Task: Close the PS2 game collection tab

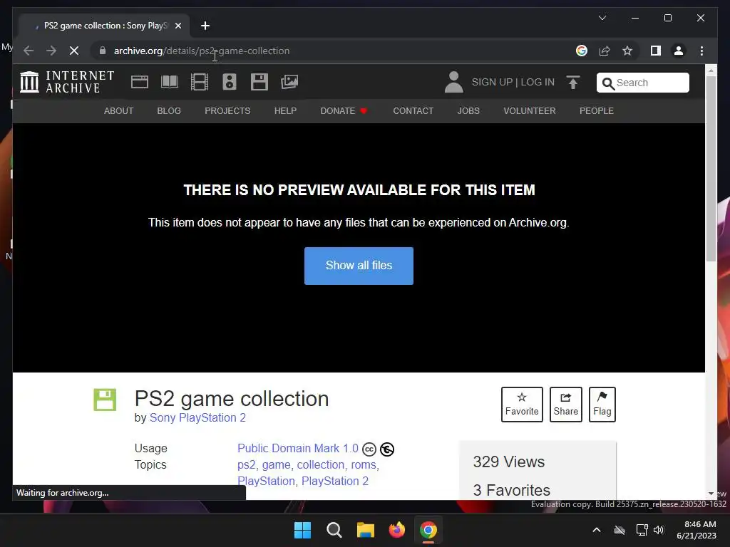Action: pos(178,26)
